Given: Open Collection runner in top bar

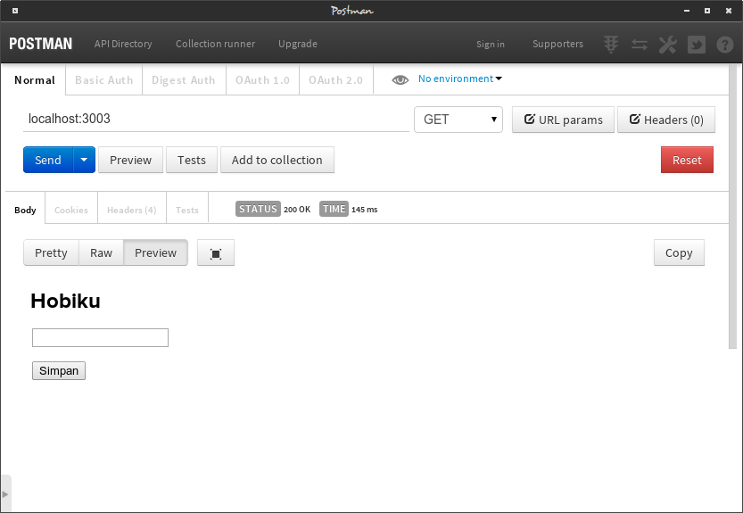Looking at the screenshot, I should [x=215, y=44].
